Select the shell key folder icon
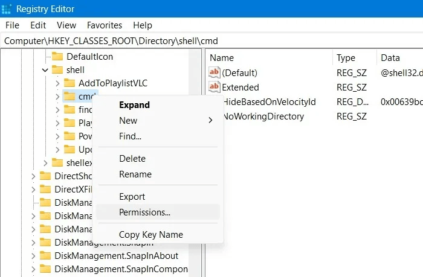The width and height of the screenshot is (423, 277). pyautogui.click(x=57, y=70)
